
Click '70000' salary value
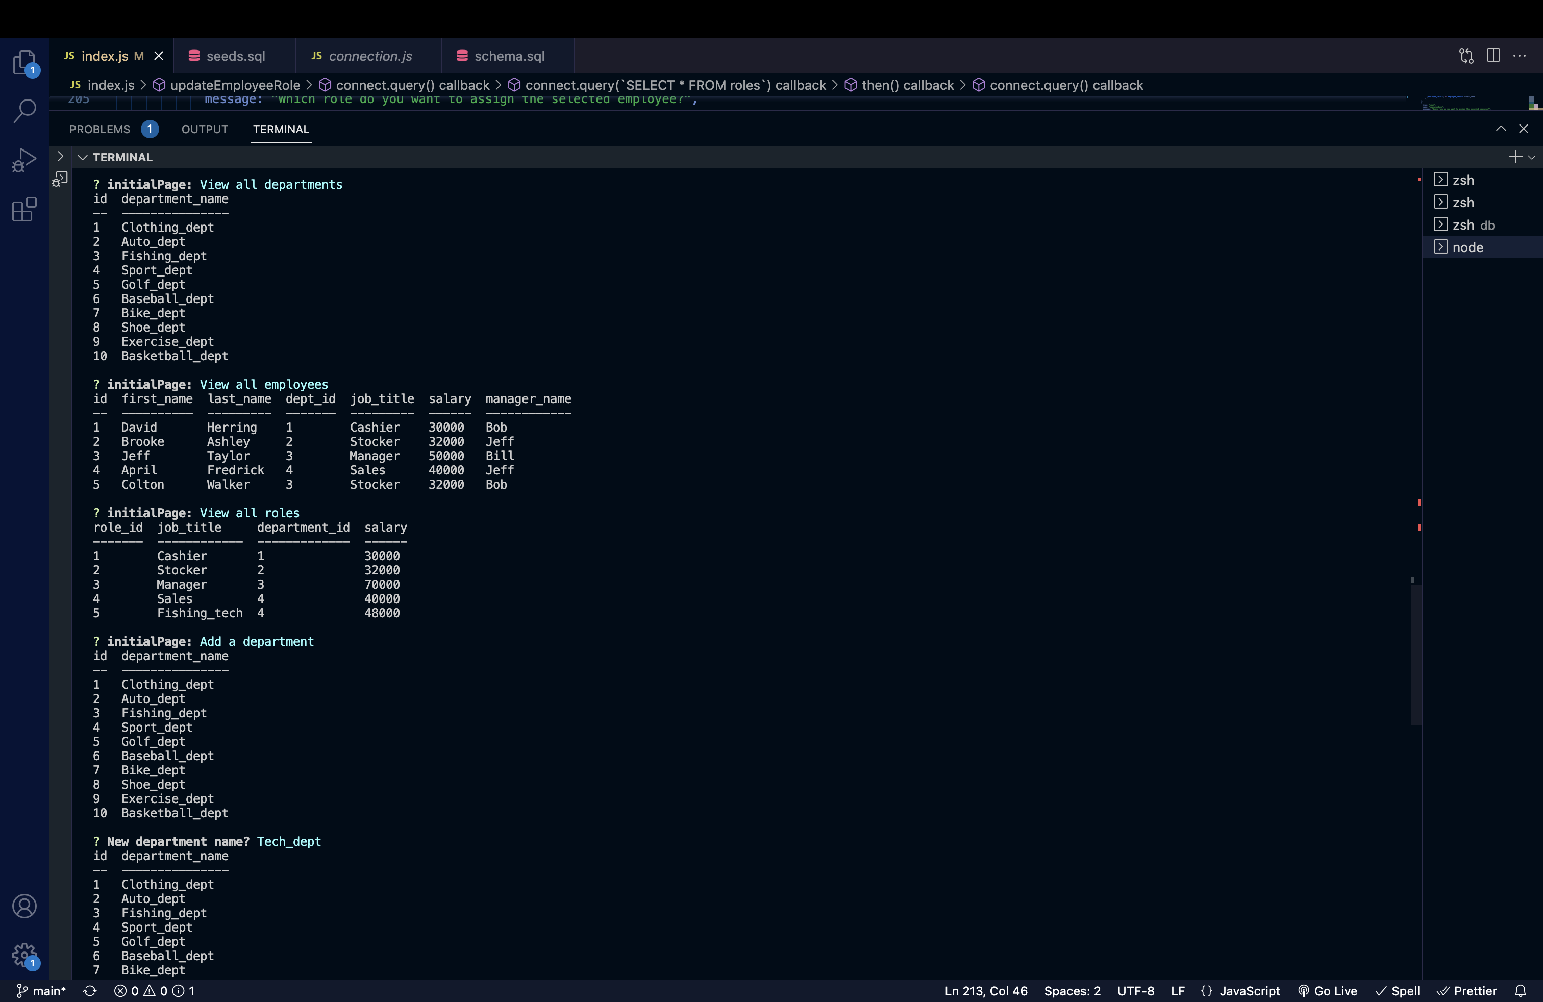point(382,585)
